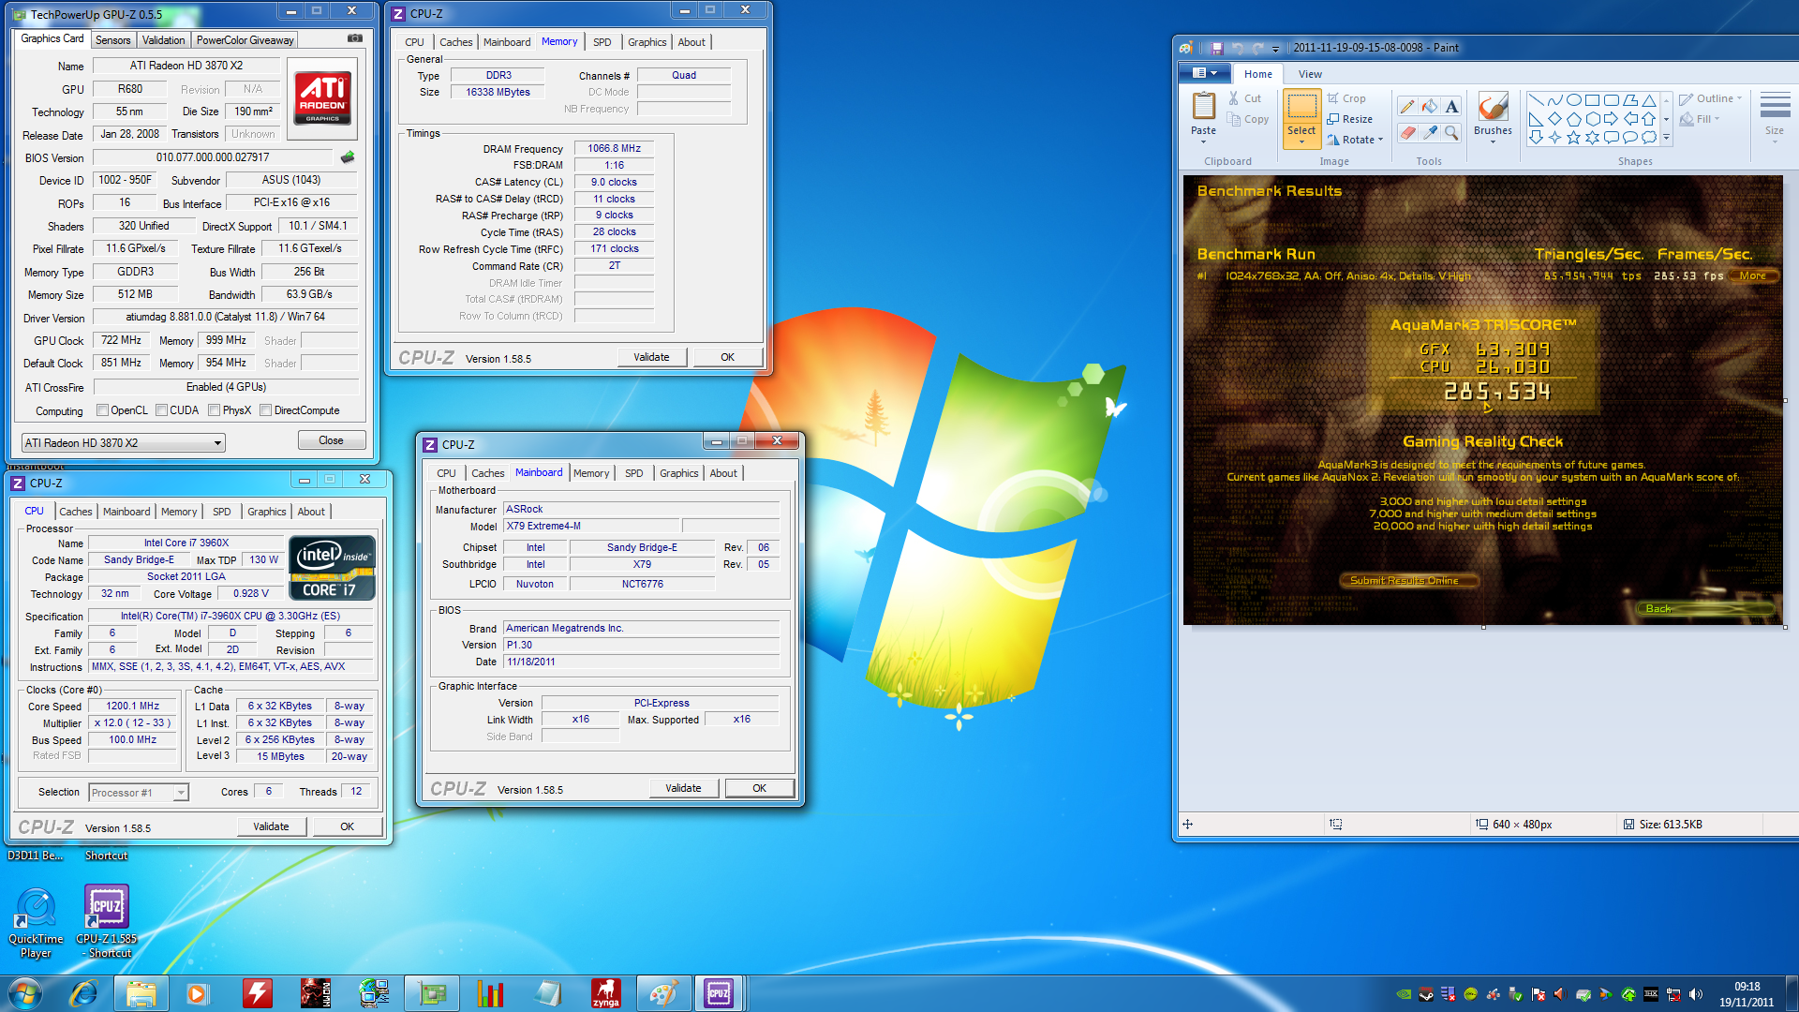Click the taskbar clock showing 09:18
This screenshot has width=1799, height=1012.
(1747, 994)
